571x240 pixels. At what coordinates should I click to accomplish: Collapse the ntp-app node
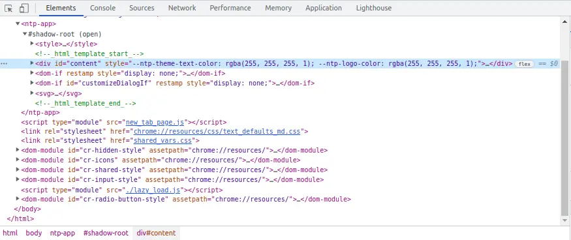[x=18, y=24]
